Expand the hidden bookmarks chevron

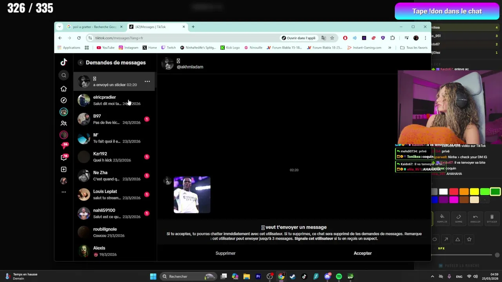coord(389,48)
